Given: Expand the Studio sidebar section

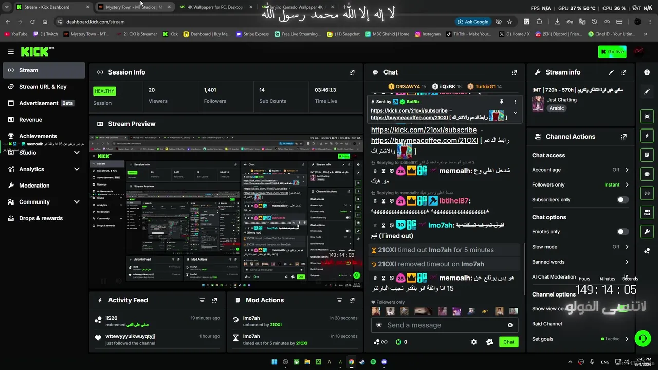Looking at the screenshot, I should (x=77, y=153).
